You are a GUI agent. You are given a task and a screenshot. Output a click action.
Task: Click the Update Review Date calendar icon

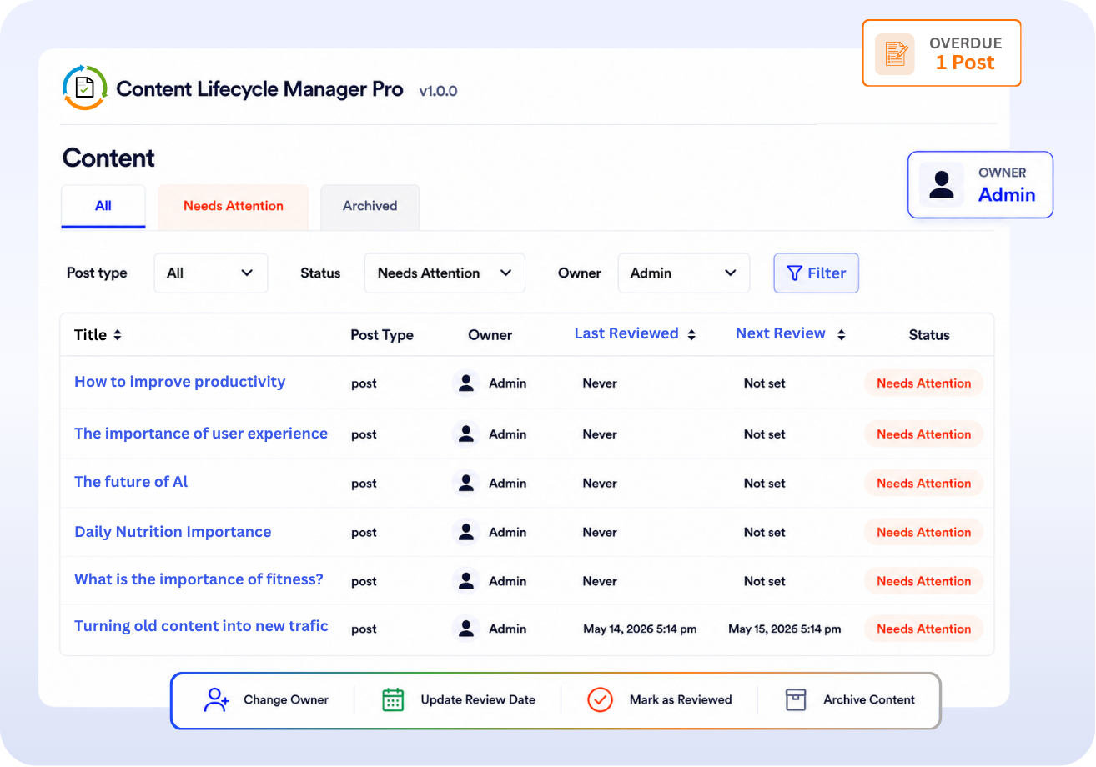pos(393,699)
